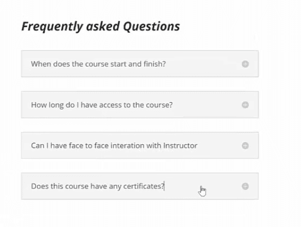Click plus icon on face to face interaction row
The width and height of the screenshot is (301, 227).
click(245, 145)
